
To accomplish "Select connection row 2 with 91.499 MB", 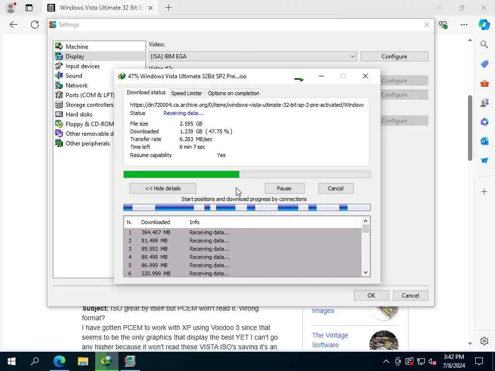I will pyautogui.click(x=243, y=241).
